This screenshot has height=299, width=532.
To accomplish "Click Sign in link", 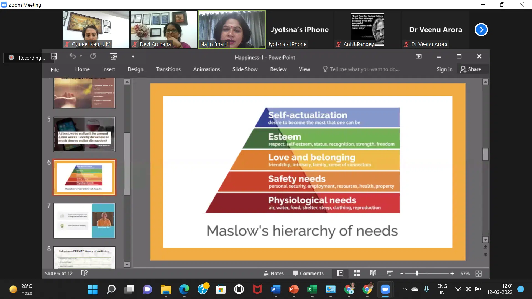I will tap(444, 69).
